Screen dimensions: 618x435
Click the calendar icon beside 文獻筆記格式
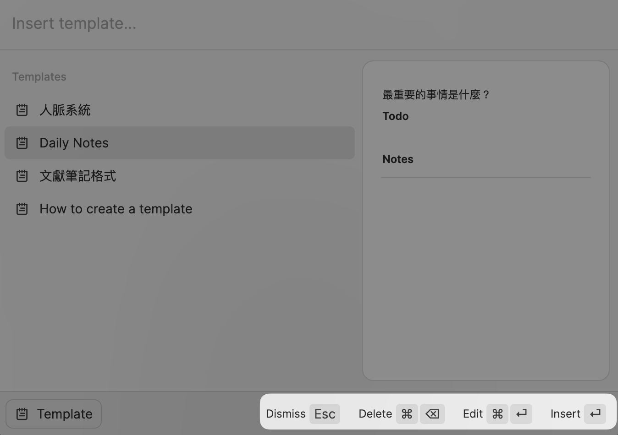click(x=22, y=176)
